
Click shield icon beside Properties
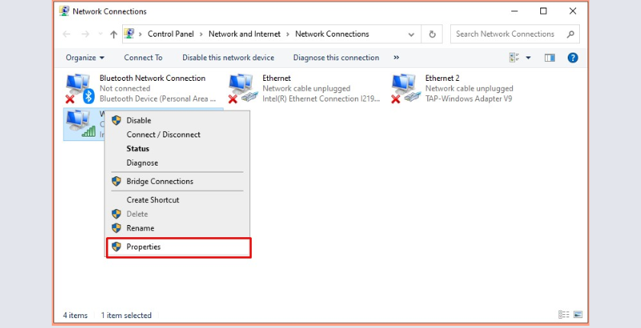point(117,246)
